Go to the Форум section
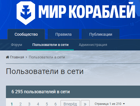Image resolution: width=140 pixels, height=106 pixels. tap(16, 45)
